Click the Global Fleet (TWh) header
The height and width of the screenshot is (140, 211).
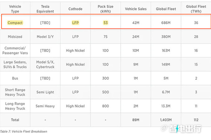click(x=196, y=9)
